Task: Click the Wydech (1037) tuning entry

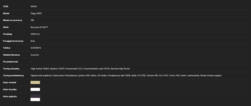Action: point(57,69)
